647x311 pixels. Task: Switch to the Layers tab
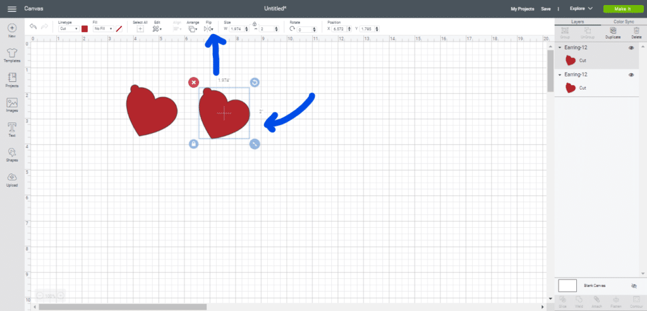coord(577,21)
